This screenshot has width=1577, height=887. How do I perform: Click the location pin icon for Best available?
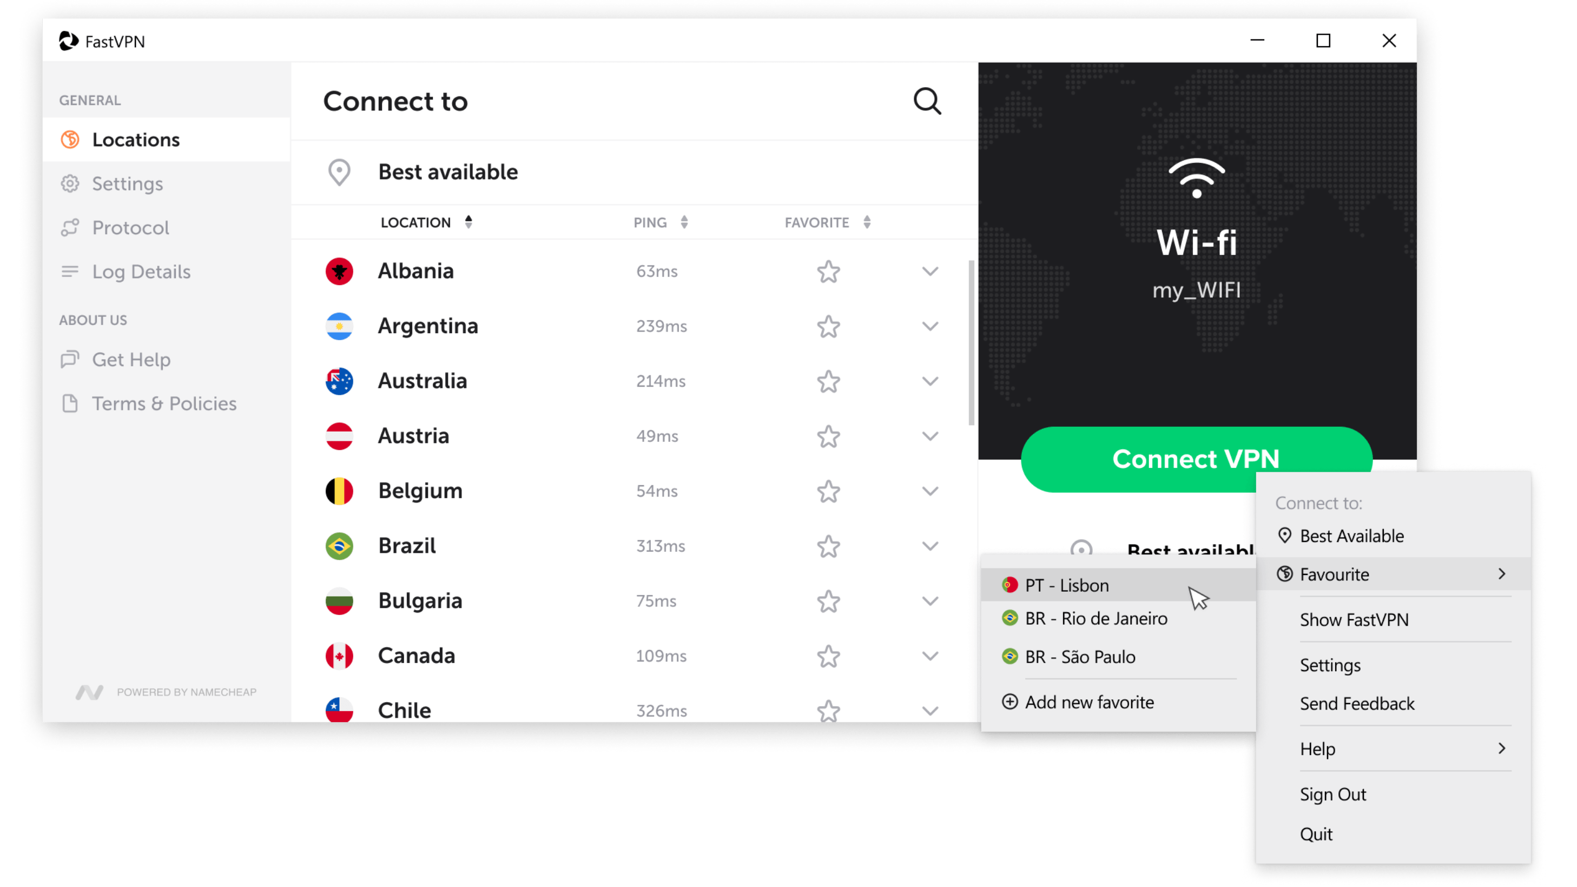[339, 171]
